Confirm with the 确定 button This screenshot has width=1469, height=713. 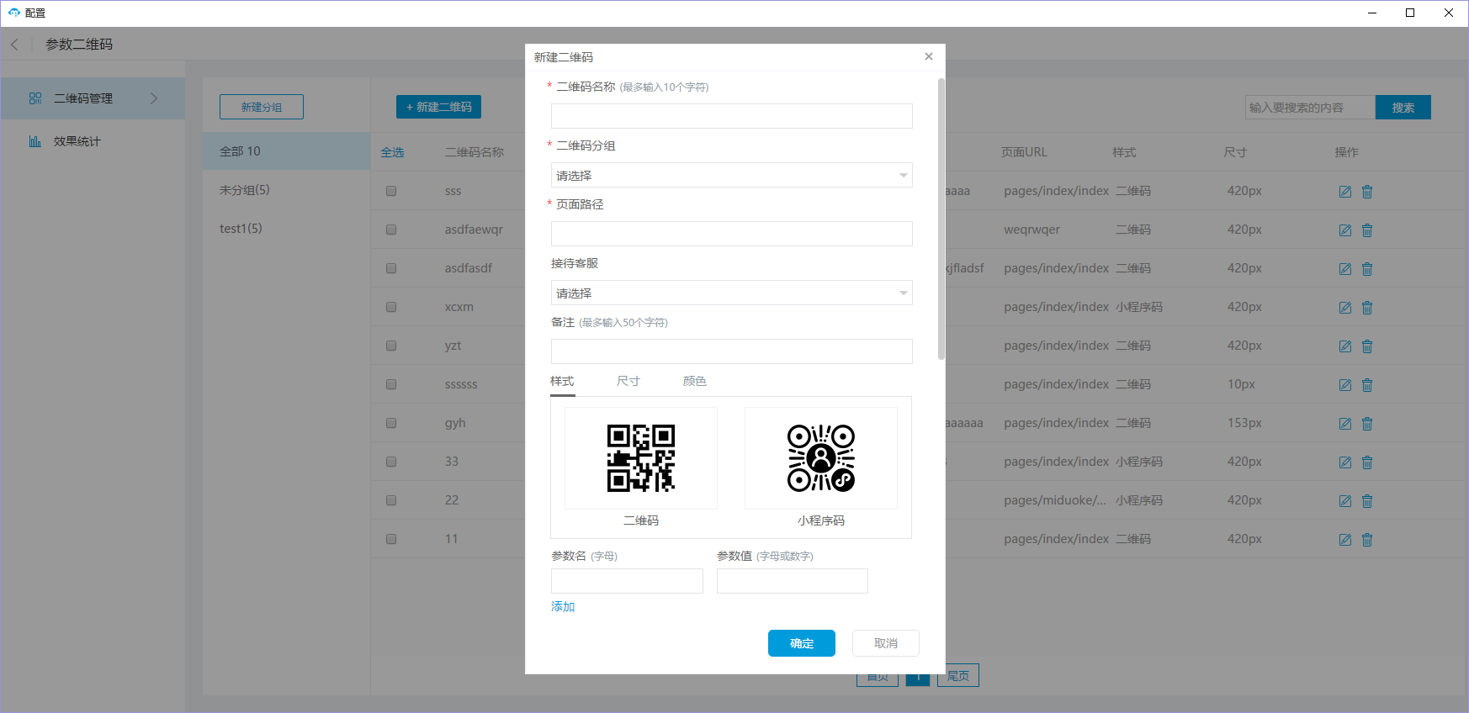tap(802, 643)
